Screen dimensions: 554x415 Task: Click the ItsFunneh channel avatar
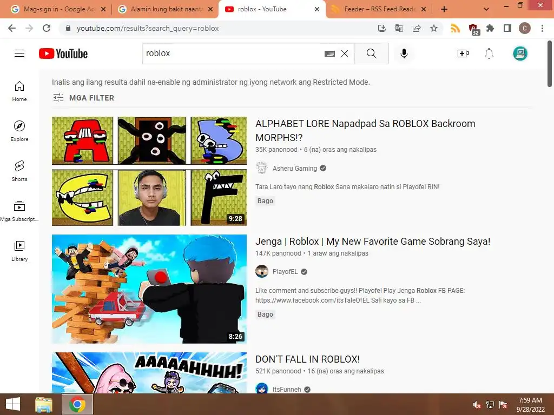click(x=262, y=388)
